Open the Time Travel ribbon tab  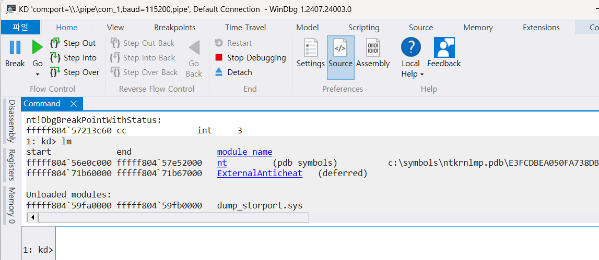[x=245, y=28]
